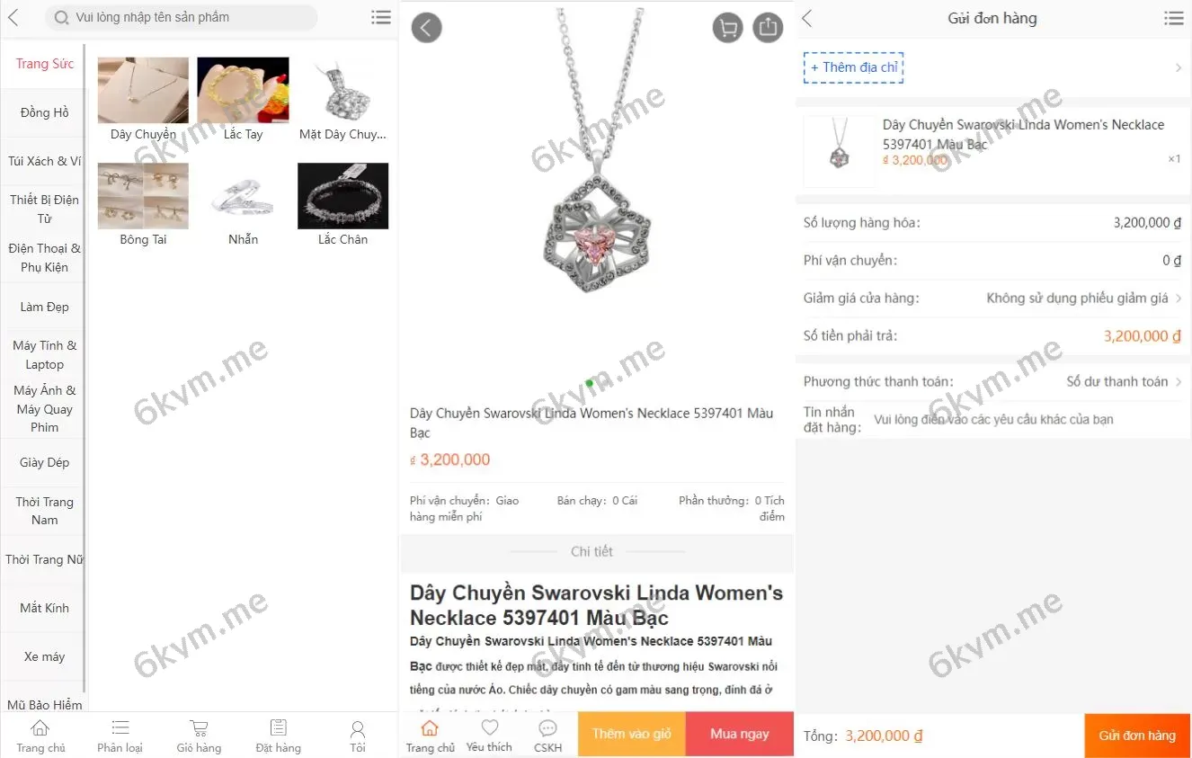1192x758 pixels.
Task: Open the cart icon on product image
Action: (728, 28)
